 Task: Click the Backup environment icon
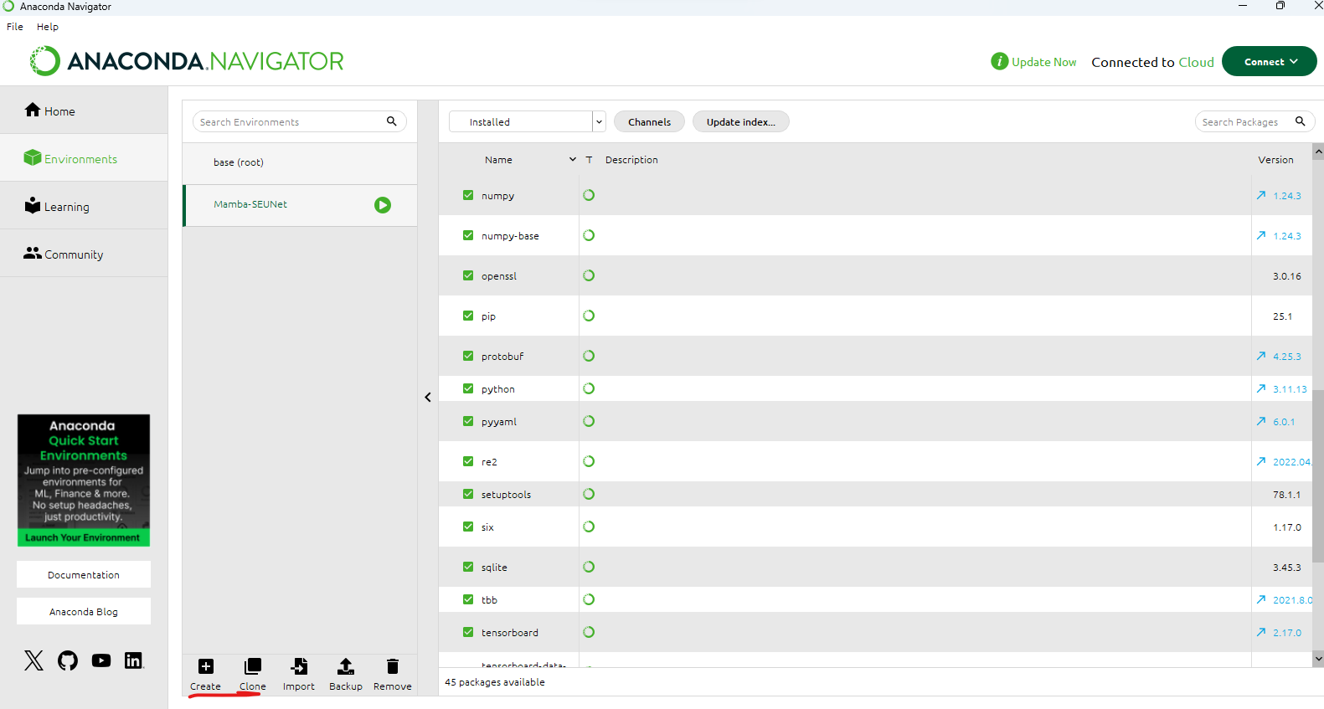tap(345, 666)
